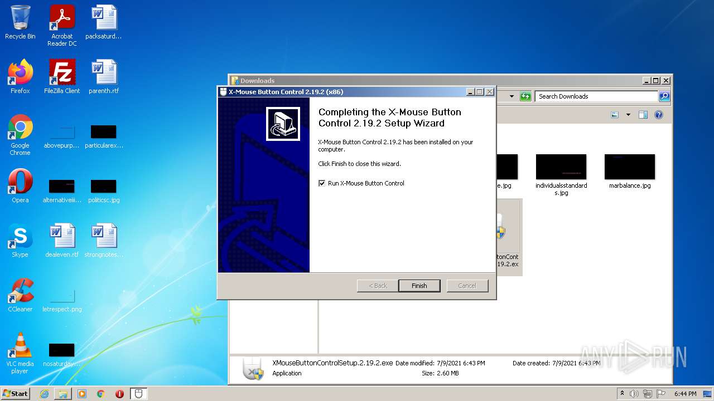Open the network tray icon
Viewport: 714px width, 401px height.
pos(648,394)
